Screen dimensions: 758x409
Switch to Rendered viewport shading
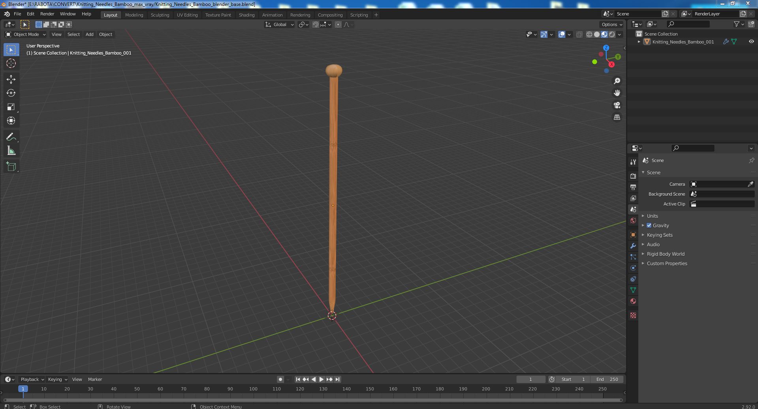point(612,35)
